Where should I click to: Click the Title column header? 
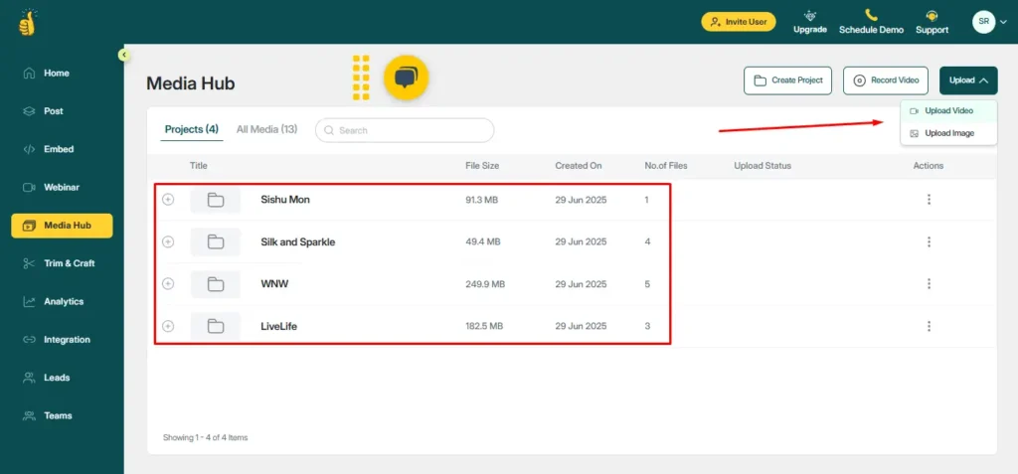(199, 166)
